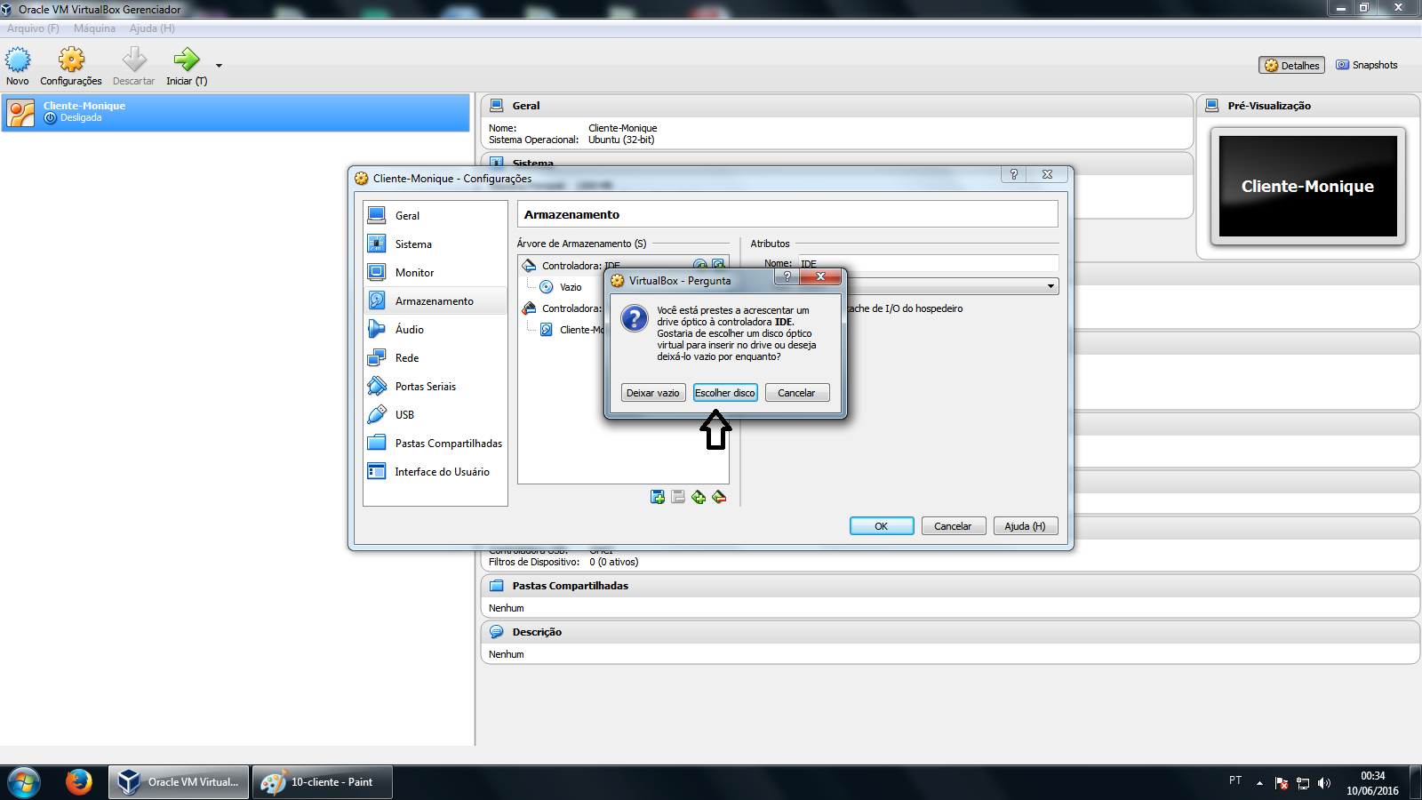
Task: Click Pastas Compartilhadas section header in details
Action: click(x=950, y=586)
